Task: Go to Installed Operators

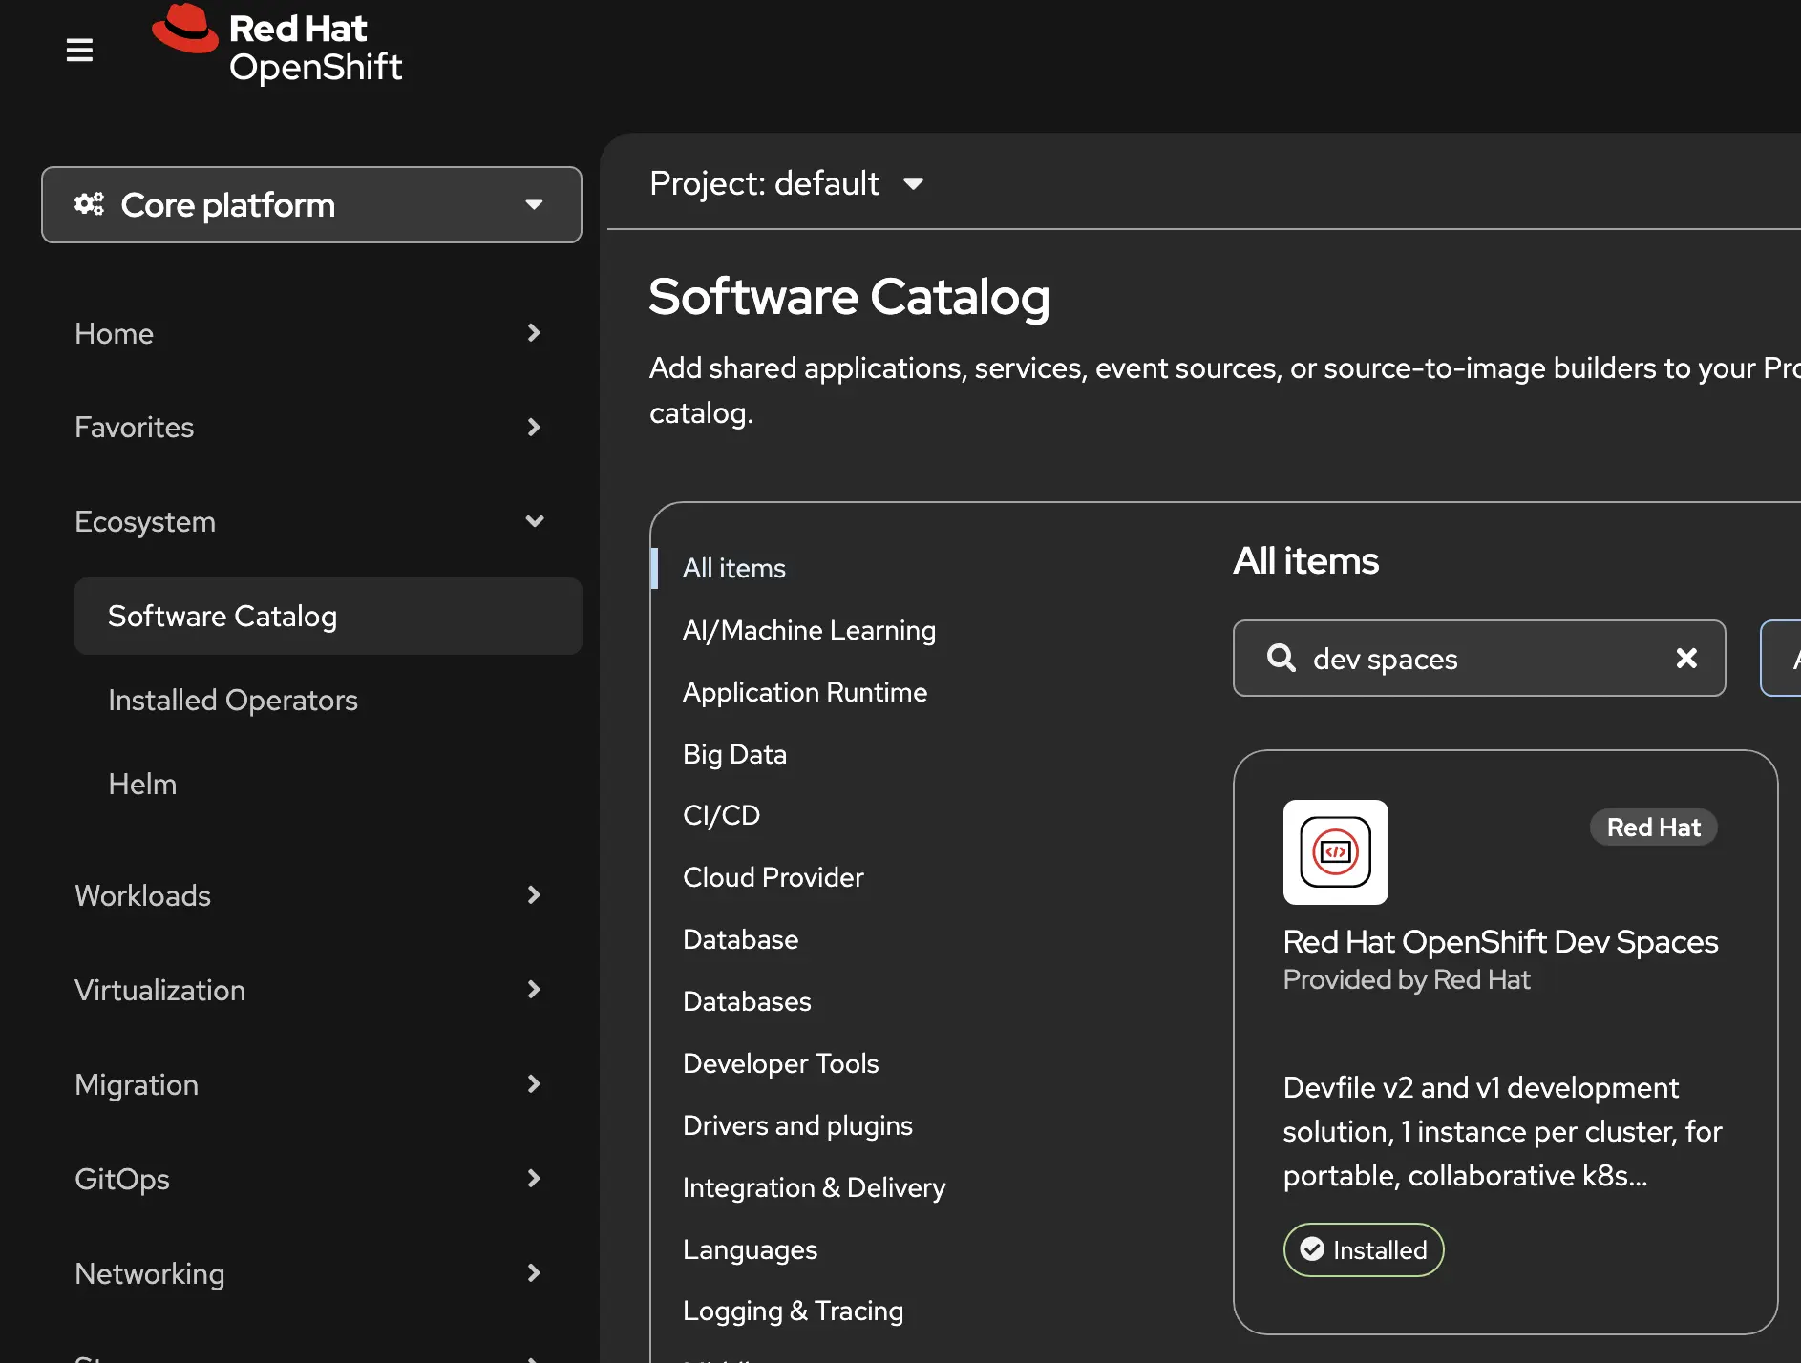Action: click(x=233, y=700)
